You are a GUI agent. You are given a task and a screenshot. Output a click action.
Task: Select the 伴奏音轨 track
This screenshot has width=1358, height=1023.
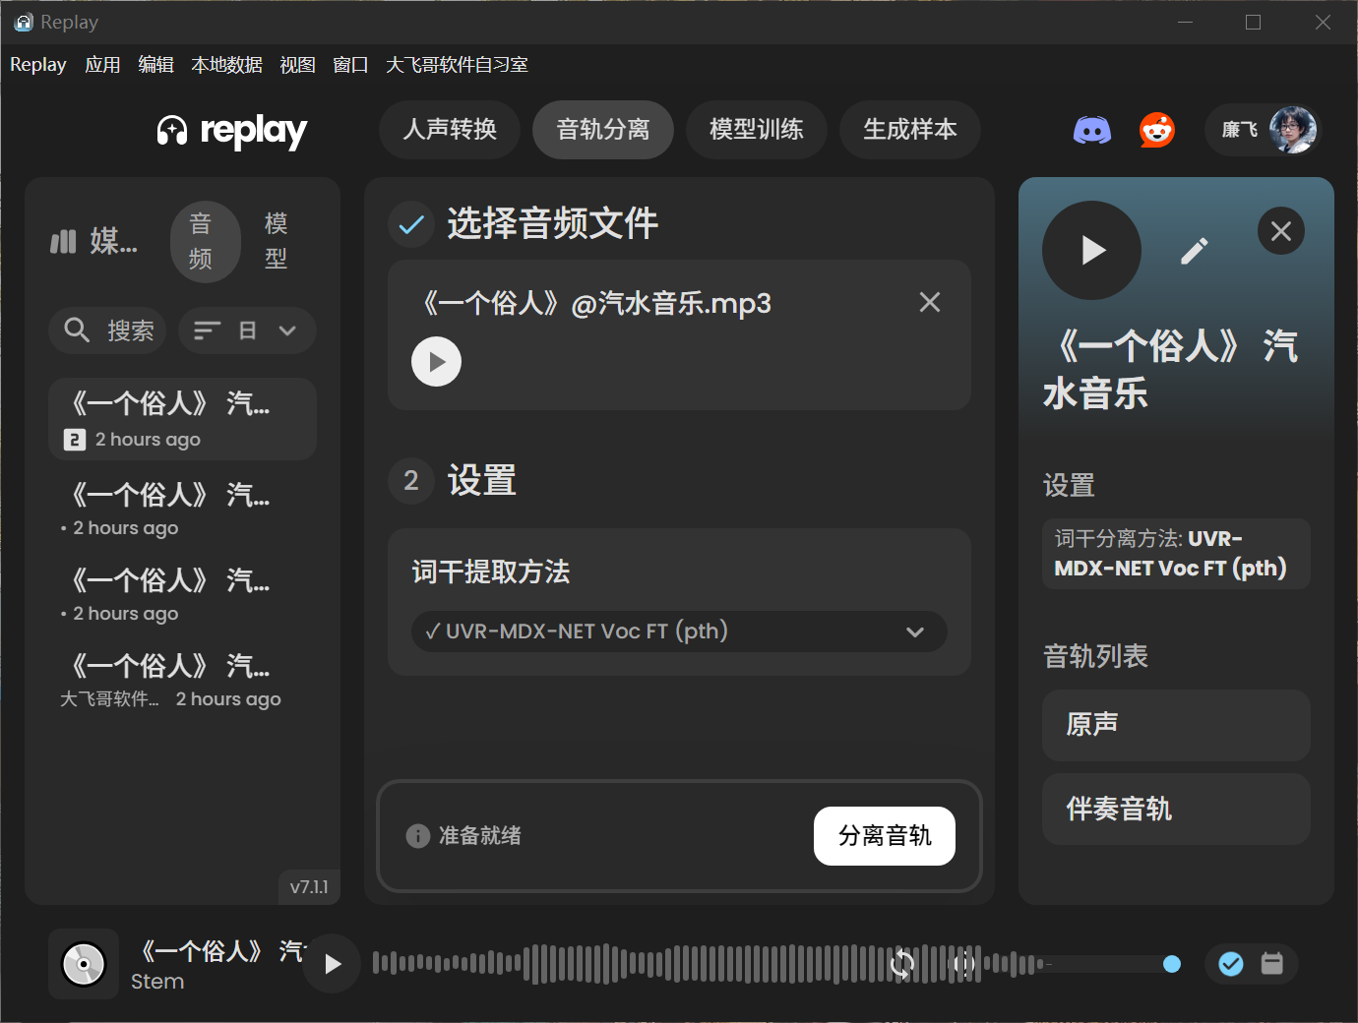(x=1176, y=810)
